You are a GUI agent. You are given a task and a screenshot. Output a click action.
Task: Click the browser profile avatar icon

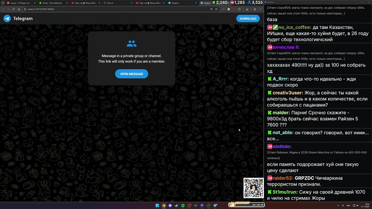pos(255,9)
